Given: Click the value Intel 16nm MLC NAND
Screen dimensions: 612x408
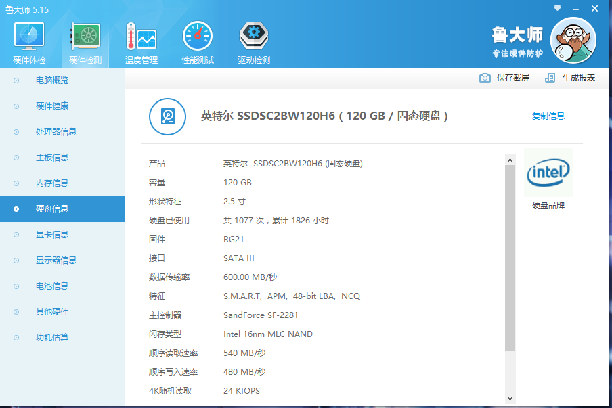Looking at the screenshot, I should click(268, 334).
